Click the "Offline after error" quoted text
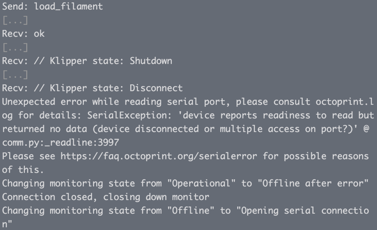The image size is (377, 230). point(313,183)
